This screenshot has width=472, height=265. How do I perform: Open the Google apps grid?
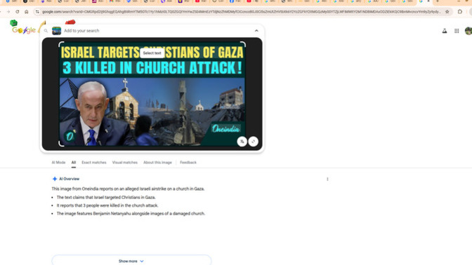coord(457,31)
